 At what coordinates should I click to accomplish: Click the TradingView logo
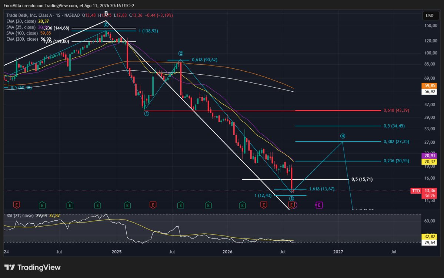click(32, 267)
